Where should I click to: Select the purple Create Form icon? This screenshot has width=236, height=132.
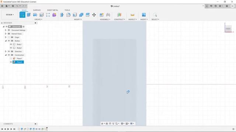coord(54,15)
